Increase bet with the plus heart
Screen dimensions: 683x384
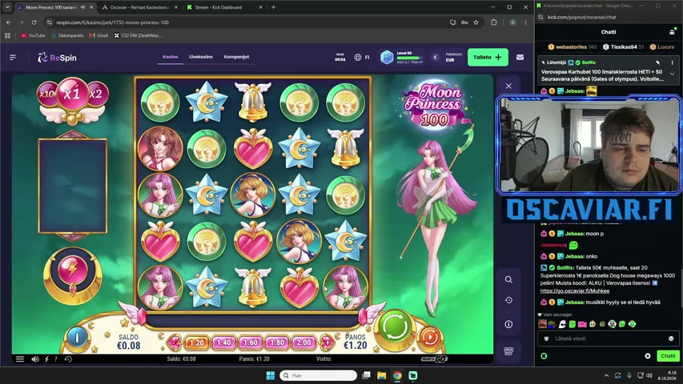(327, 342)
